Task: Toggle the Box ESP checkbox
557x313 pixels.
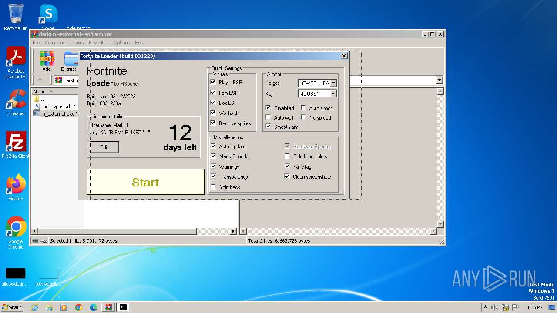Action: pos(213,102)
